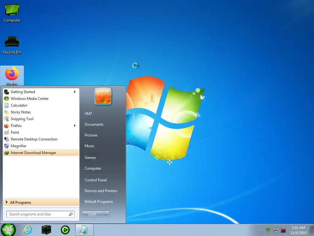Screen dimensions: 314x236
Task: Click the Remote Desktop Connection icon
Action: (x=6, y=139)
